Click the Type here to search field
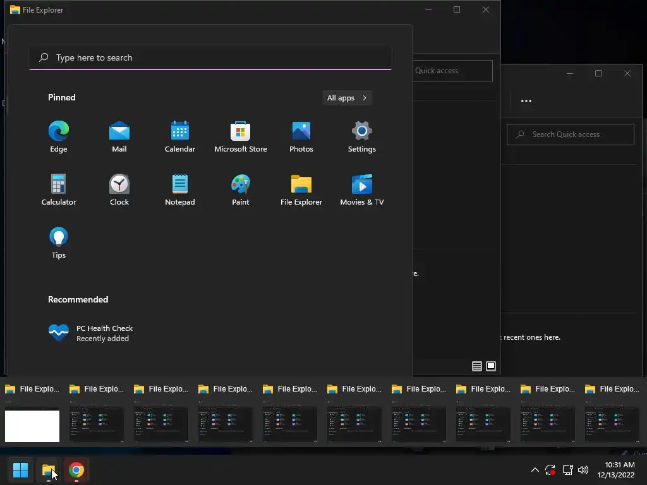The image size is (647, 485). [210, 57]
